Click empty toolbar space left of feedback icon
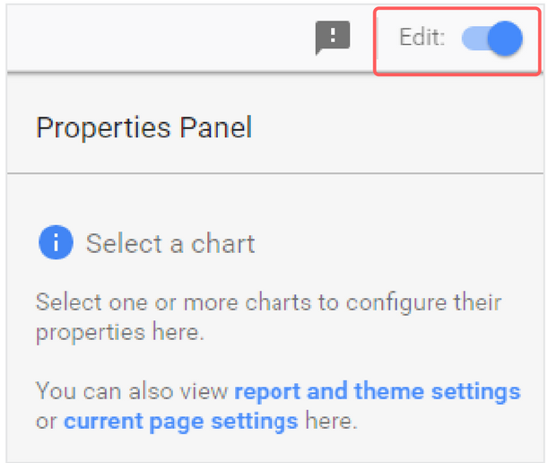The width and height of the screenshot is (548, 463). pyautogui.click(x=161, y=39)
